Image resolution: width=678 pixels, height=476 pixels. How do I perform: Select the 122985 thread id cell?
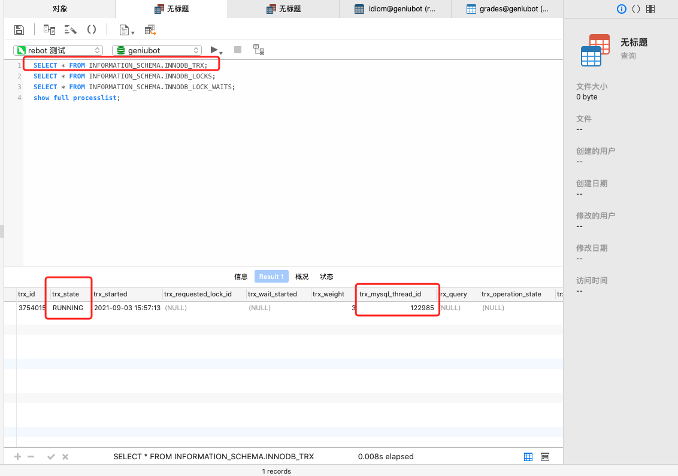coord(397,308)
